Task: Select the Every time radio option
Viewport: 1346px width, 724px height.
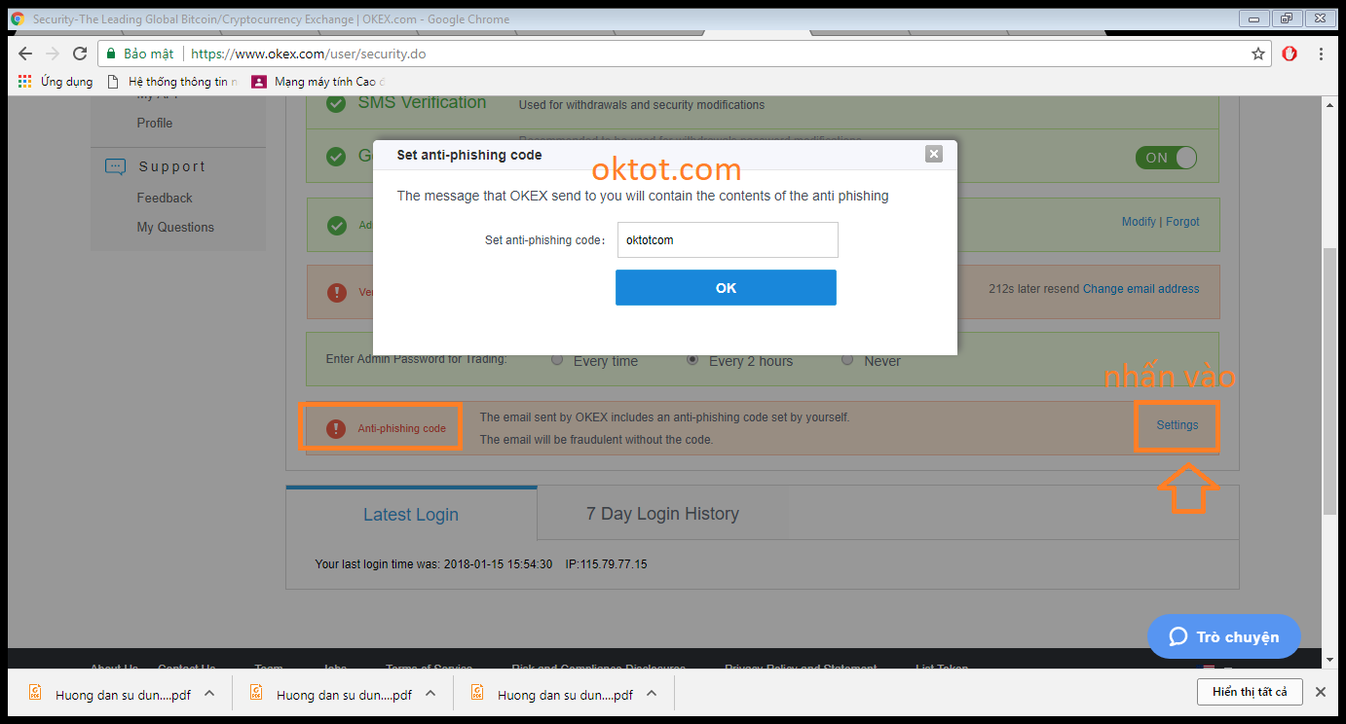Action: [557, 360]
